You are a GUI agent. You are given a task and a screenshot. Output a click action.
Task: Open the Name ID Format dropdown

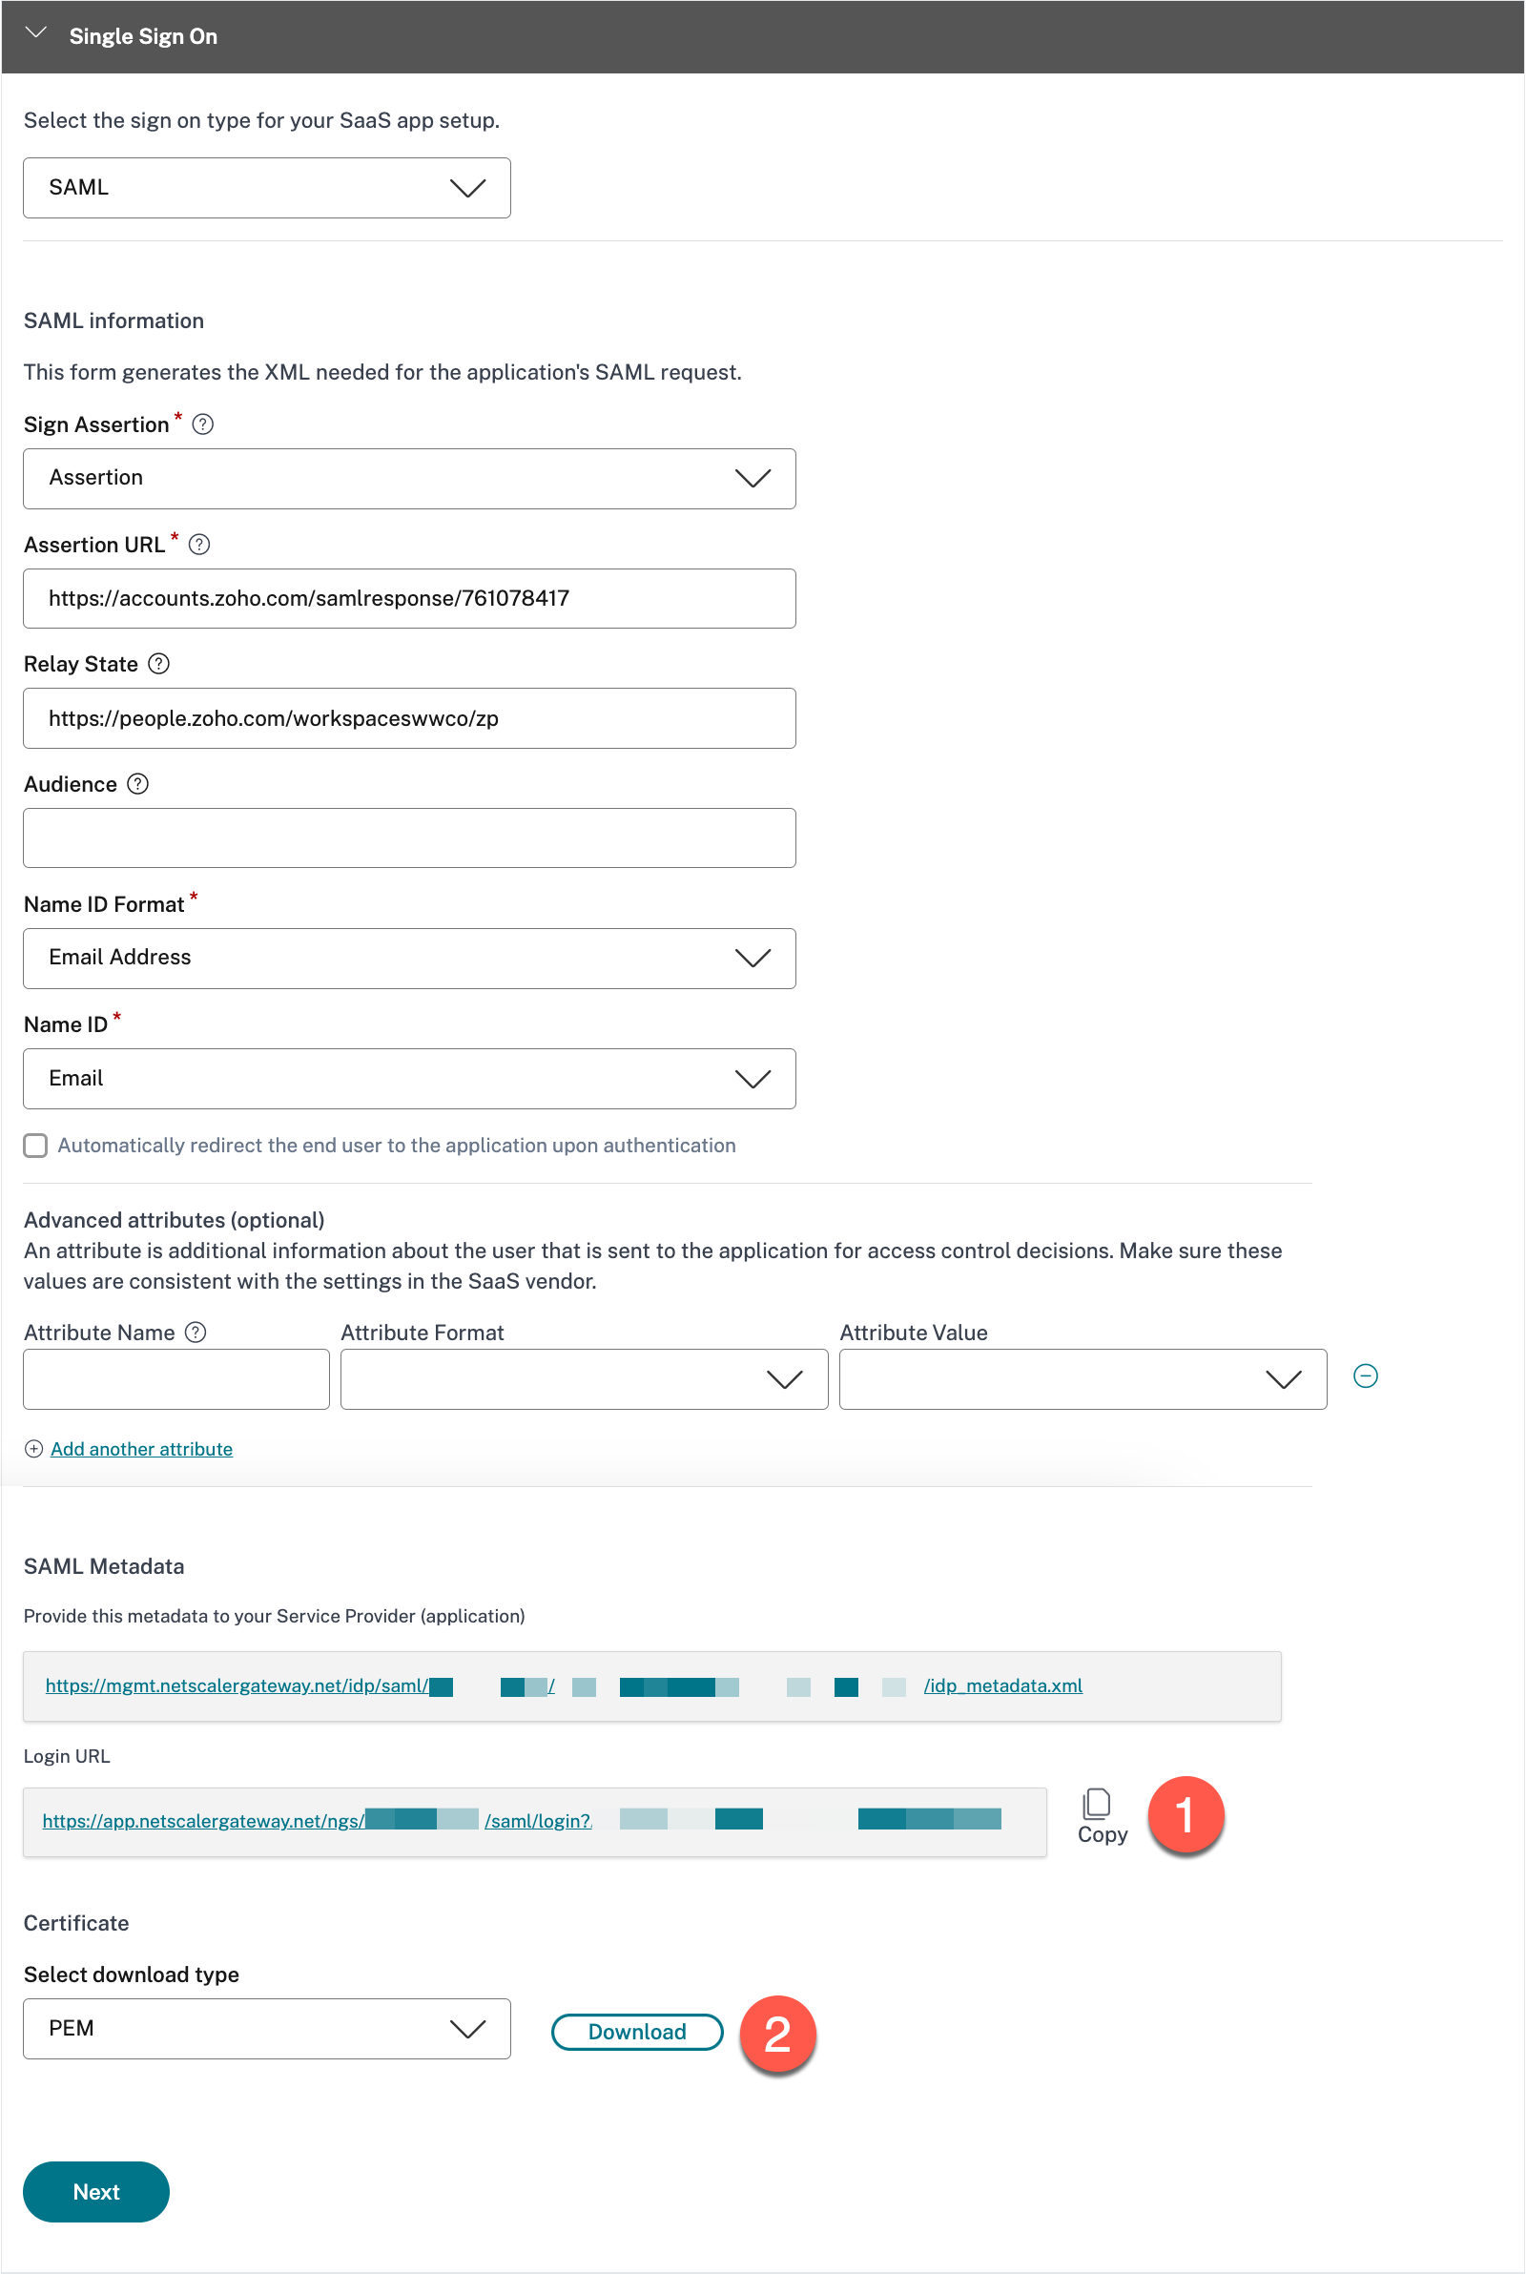point(409,959)
